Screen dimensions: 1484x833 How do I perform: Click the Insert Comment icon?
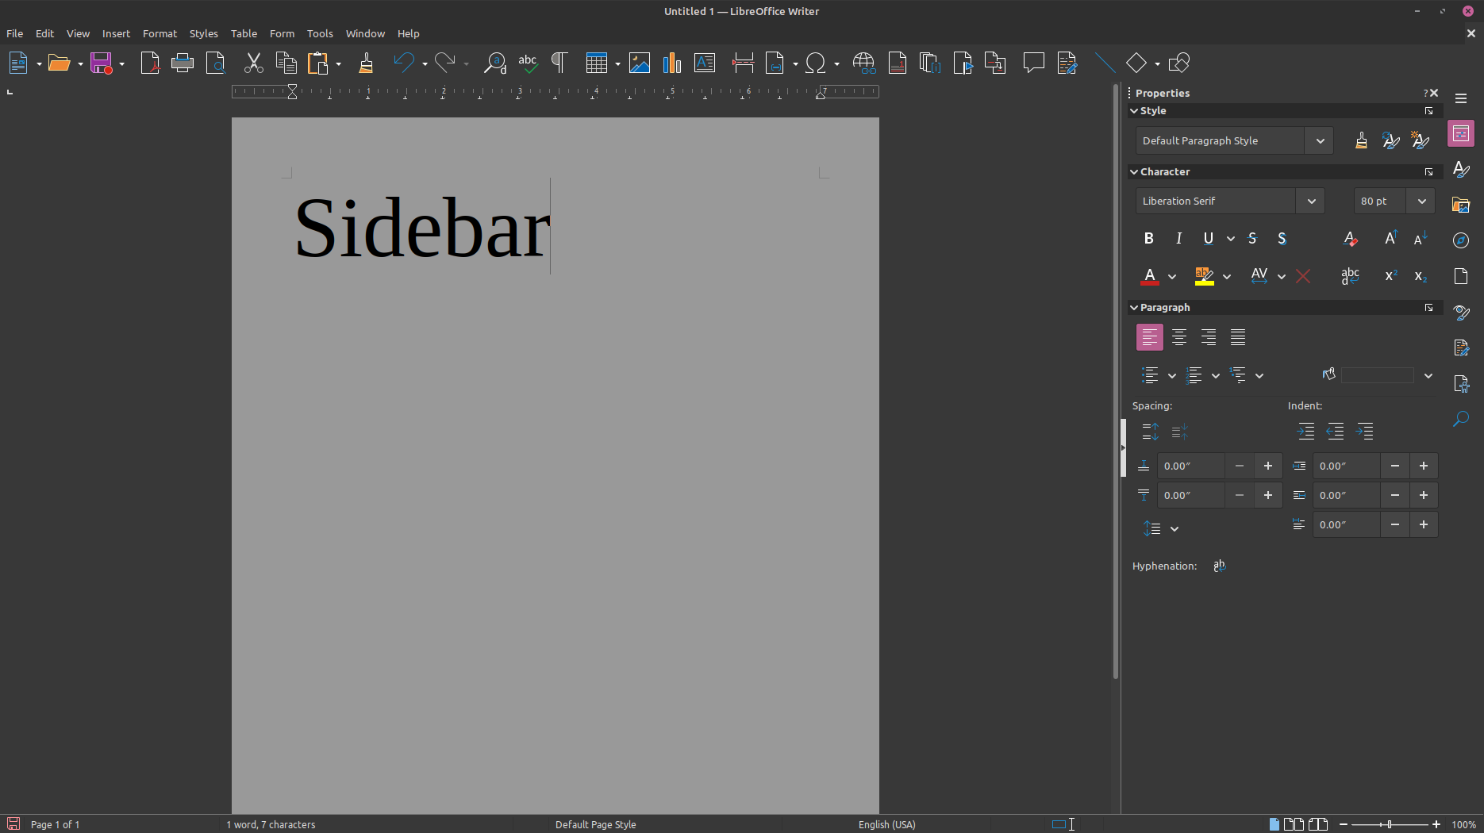pos(1033,63)
